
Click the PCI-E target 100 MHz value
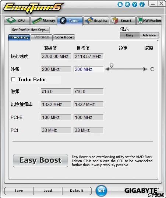[x=88, y=117]
